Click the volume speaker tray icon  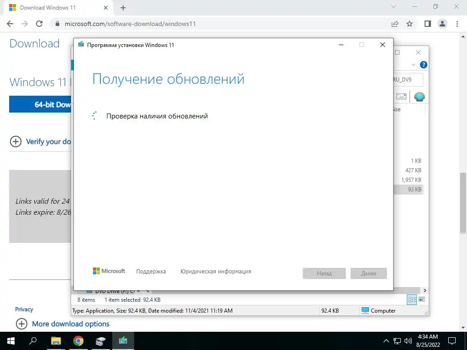click(408, 341)
